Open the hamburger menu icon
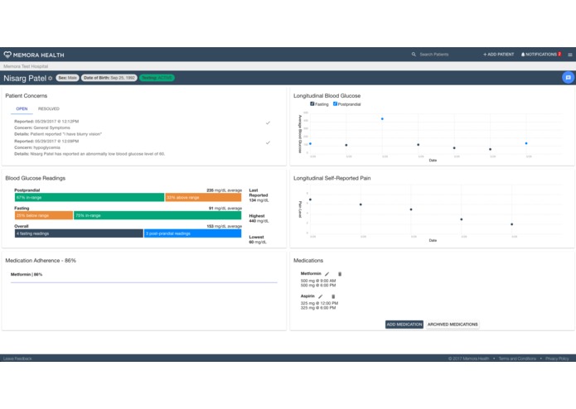Viewport: 576px width, 409px height. click(569, 55)
